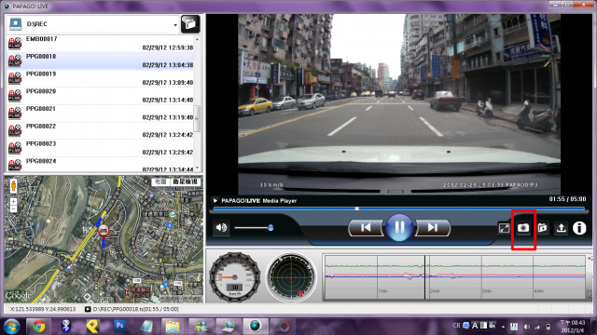Select recording EMB00017 in list
This screenshot has width=597, height=335.
(101, 44)
